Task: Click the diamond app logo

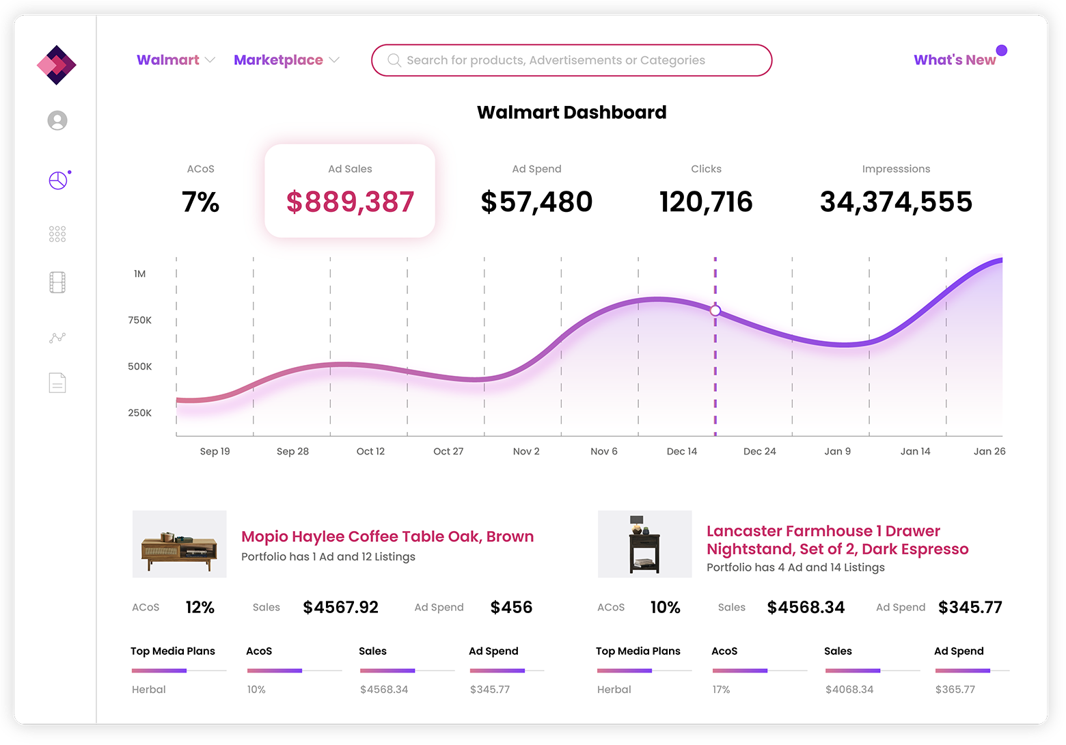Action: [x=57, y=65]
